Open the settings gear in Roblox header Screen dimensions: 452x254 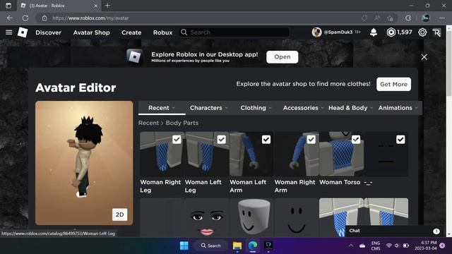coord(422,32)
